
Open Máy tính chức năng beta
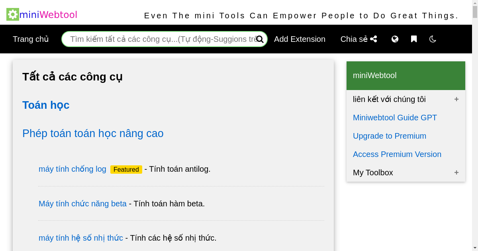(x=82, y=204)
